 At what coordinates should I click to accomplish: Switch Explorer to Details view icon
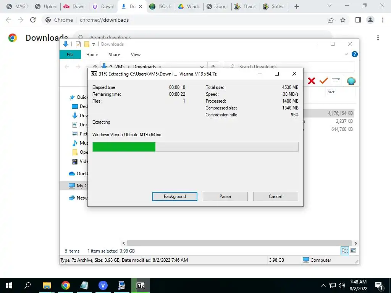[x=345, y=251]
